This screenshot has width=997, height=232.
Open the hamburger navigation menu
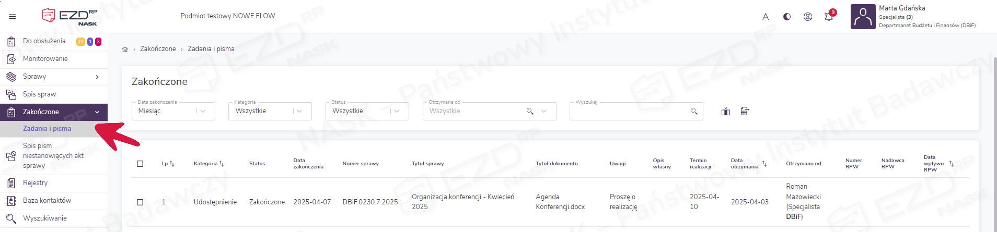point(13,17)
